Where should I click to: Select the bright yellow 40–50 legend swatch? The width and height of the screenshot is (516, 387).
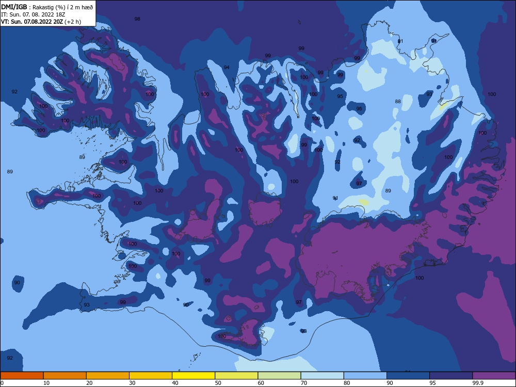coord(193,376)
